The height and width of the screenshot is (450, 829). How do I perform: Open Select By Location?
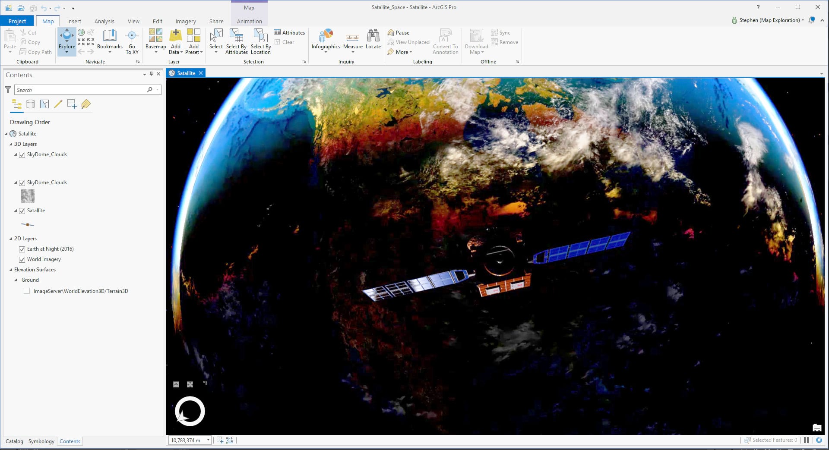click(x=261, y=41)
